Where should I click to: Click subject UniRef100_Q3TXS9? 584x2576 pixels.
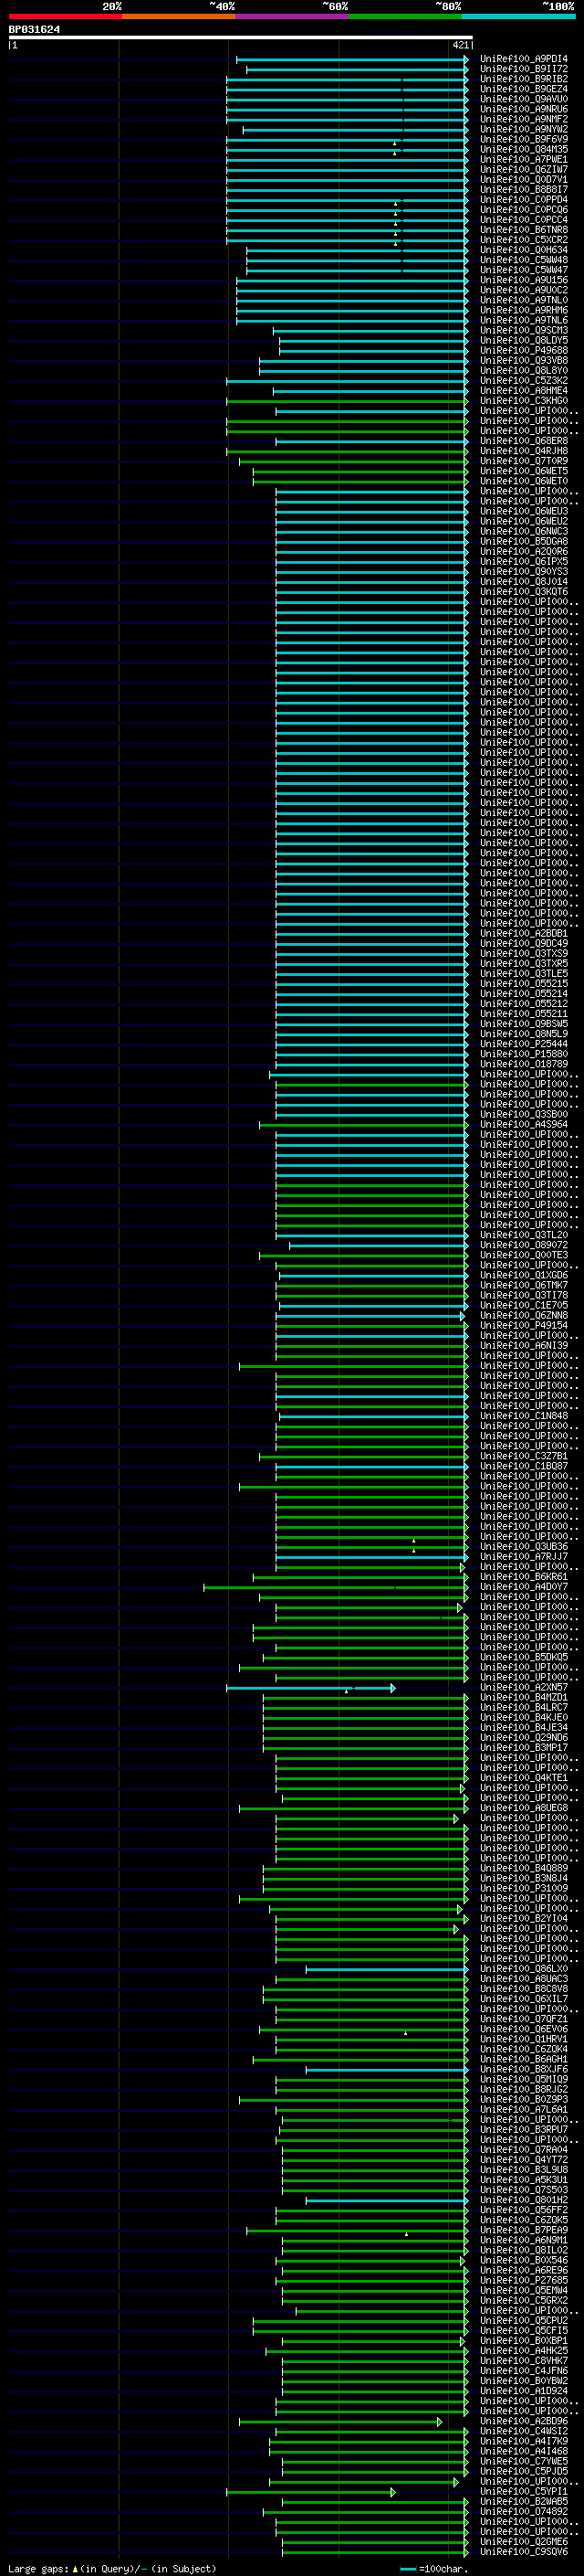point(523,953)
